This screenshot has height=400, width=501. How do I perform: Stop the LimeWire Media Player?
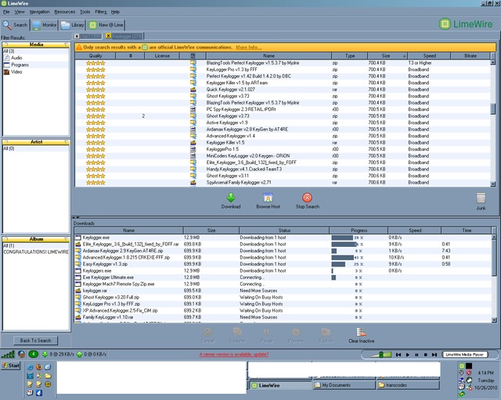(425, 355)
